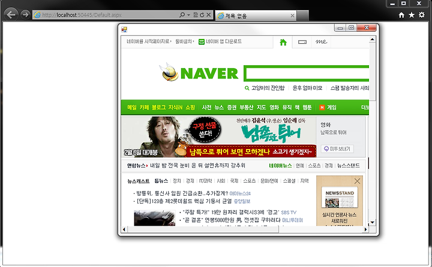432x267 pixels.
Task: Click the horizontal scrollbar right arrow
Action: pos(366,229)
